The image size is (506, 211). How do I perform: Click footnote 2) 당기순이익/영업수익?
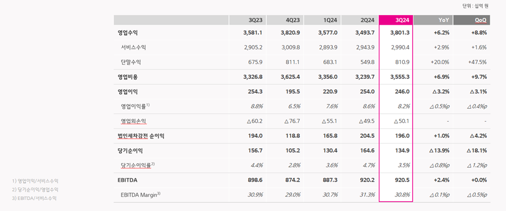(x=35, y=190)
